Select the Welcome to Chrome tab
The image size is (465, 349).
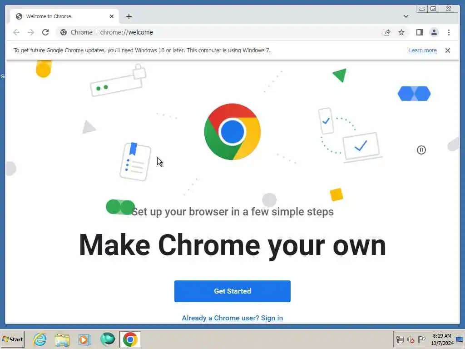(64, 16)
